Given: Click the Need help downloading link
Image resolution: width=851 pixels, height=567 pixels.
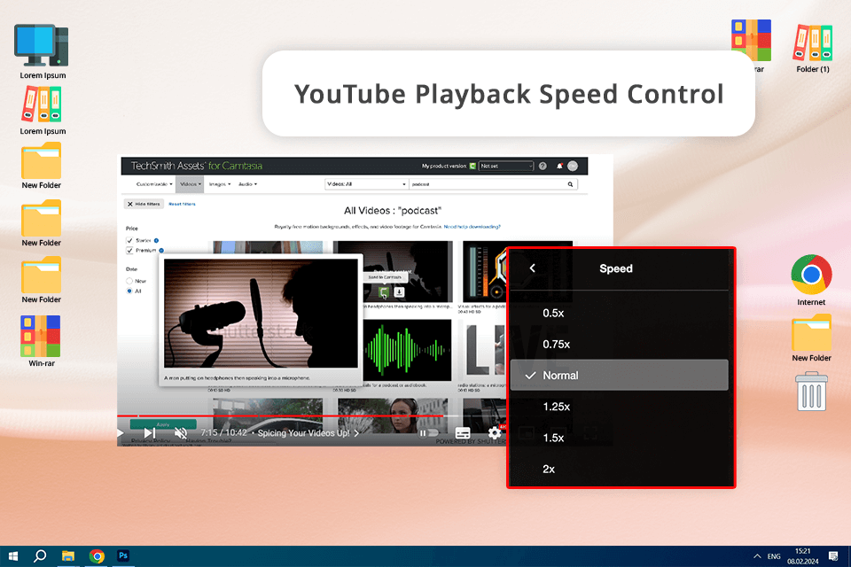Looking at the screenshot, I should [472, 227].
